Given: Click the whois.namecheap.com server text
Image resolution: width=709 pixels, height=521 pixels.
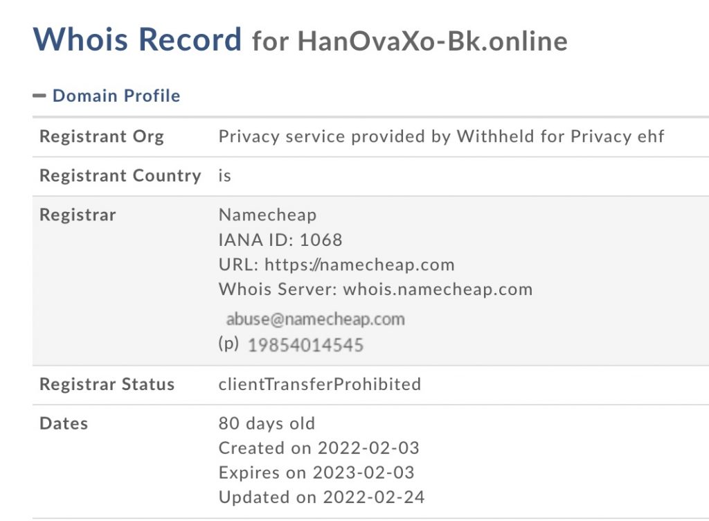Looking at the screenshot, I should click(x=438, y=290).
